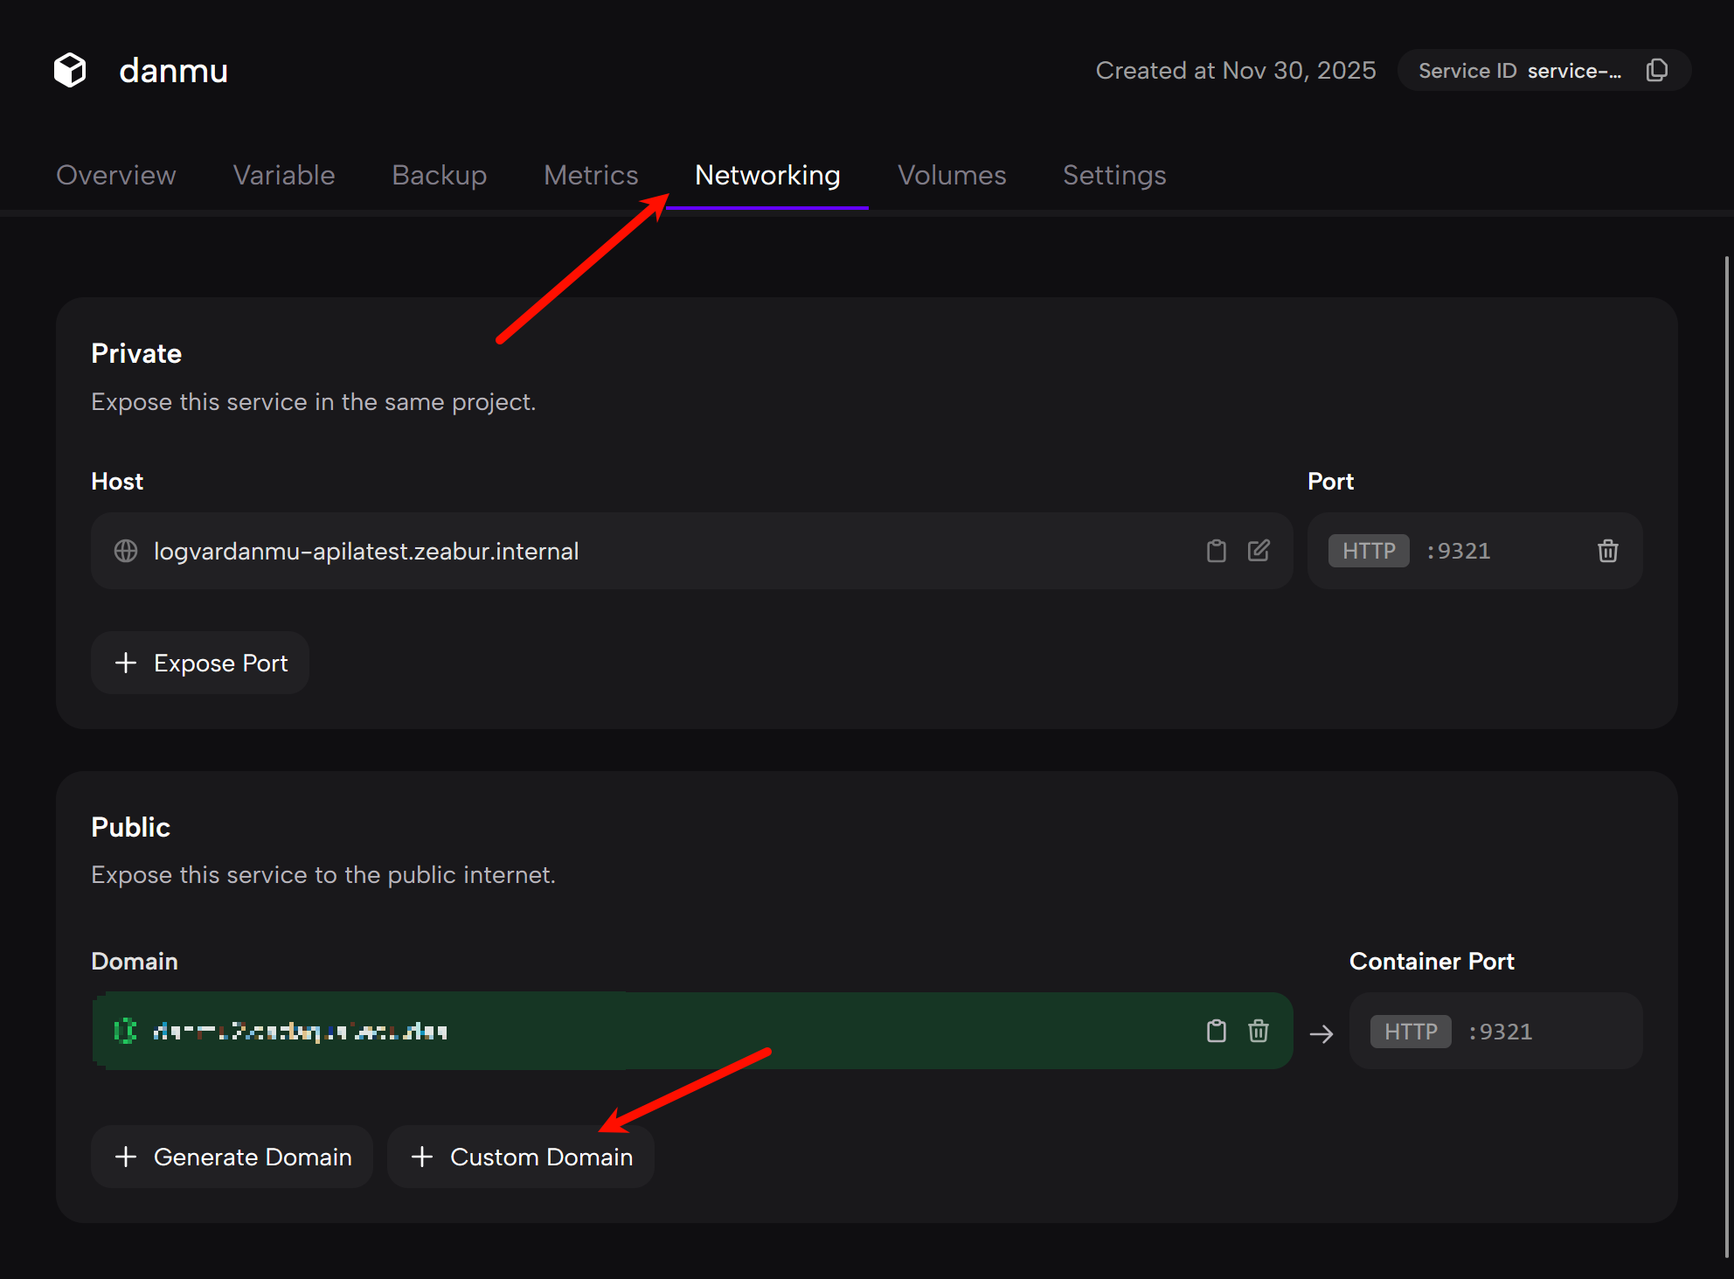The image size is (1734, 1279).
Task: Go to the Backup tab
Action: pos(439,175)
